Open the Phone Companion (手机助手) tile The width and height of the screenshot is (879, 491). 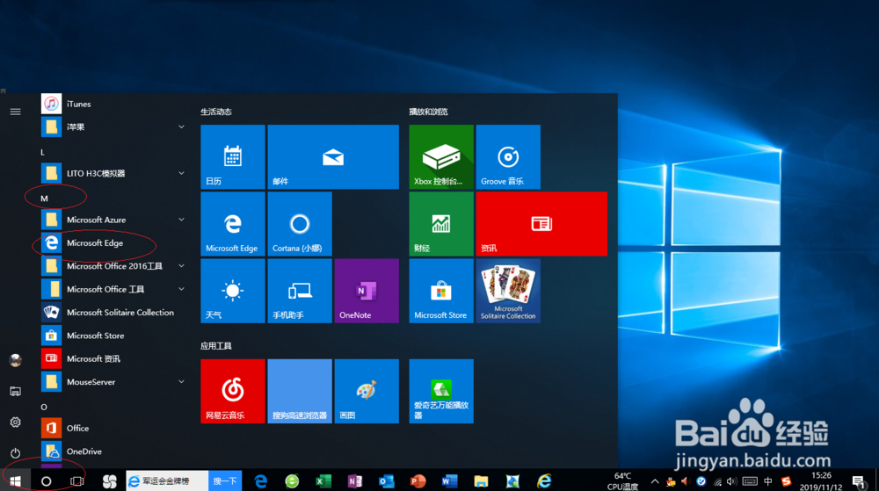(300, 291)
